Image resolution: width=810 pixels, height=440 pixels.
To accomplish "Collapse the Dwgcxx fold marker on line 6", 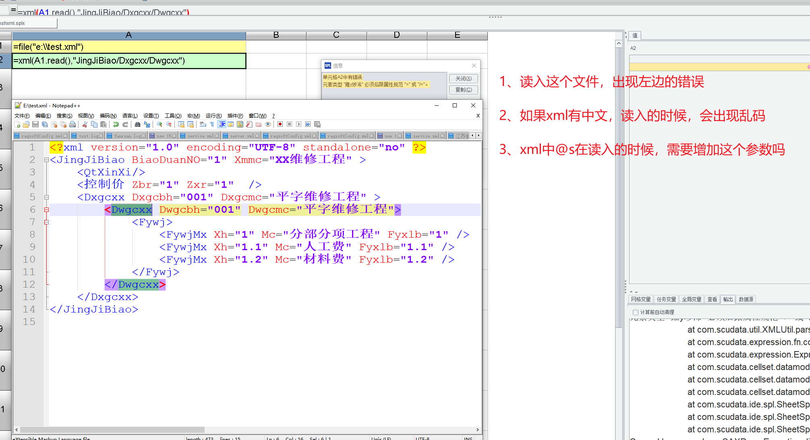I will point(47,210).
